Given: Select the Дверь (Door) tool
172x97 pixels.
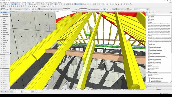Looking at the screenshot, I should point(5,37).
